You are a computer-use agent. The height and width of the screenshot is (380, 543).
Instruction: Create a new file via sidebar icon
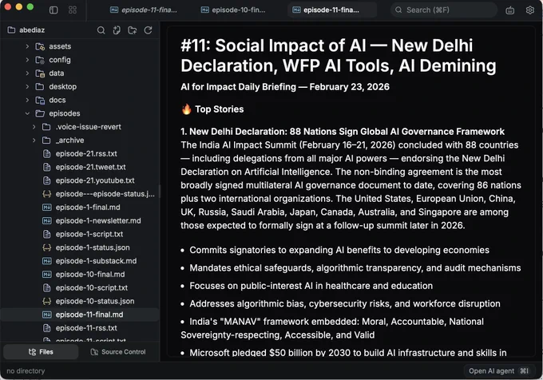point(117,30)
